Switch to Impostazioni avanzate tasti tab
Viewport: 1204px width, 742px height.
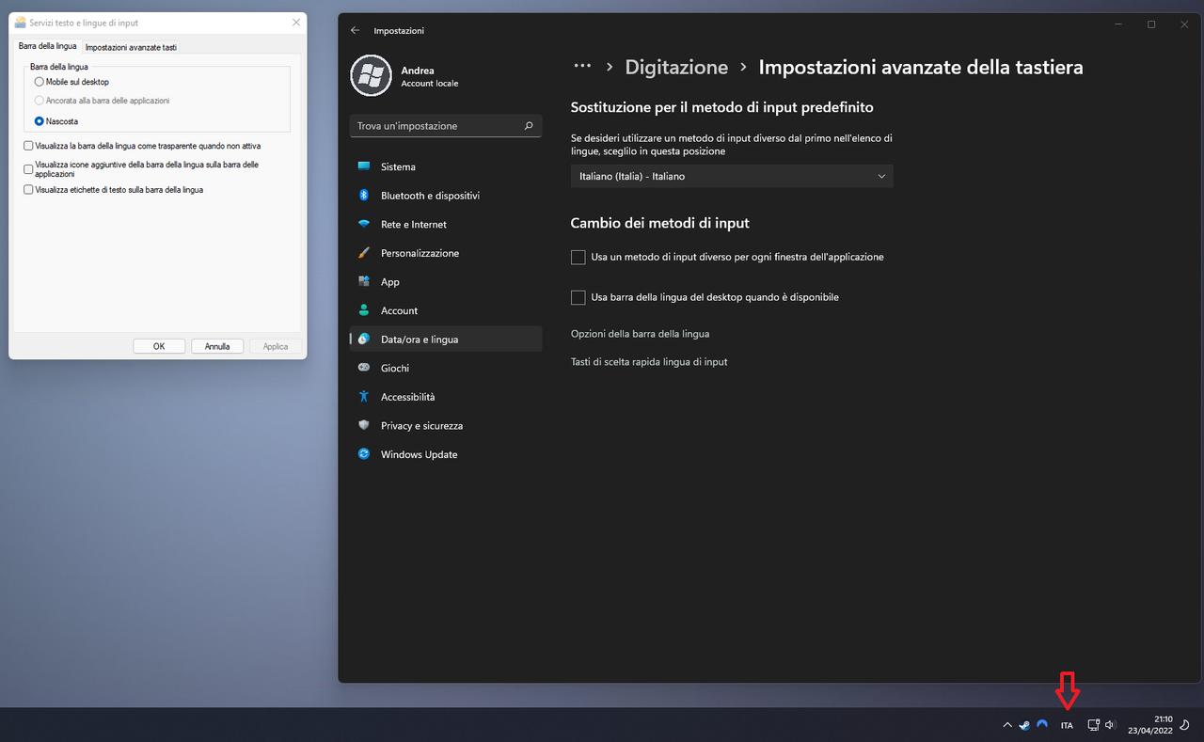(x=131, y=47)
